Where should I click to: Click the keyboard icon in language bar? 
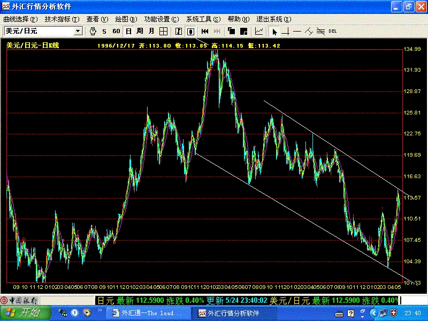tap(339, 314)
